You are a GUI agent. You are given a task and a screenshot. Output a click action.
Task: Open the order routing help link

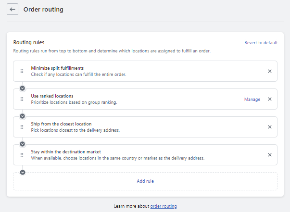pyautogui.click(x=164, y=206)
